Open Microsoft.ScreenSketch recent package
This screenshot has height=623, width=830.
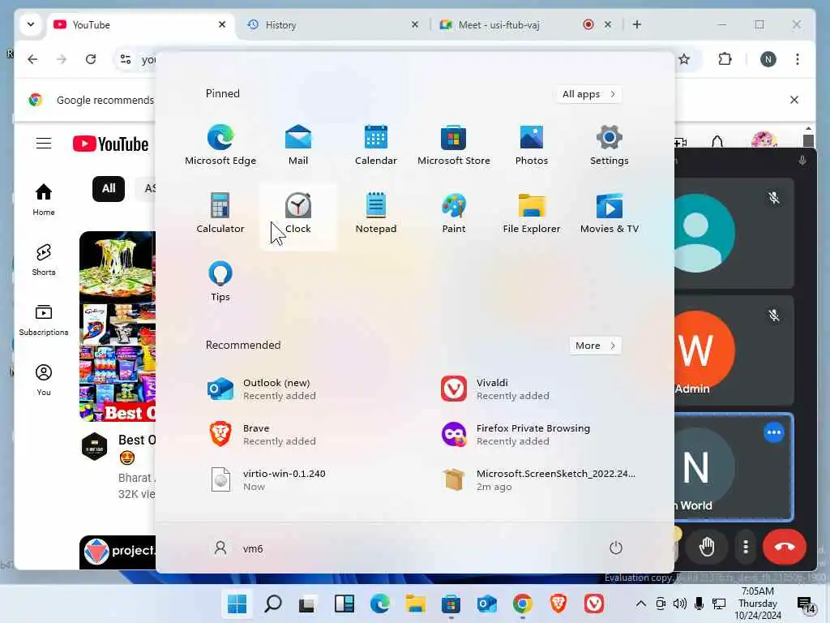pyautogui.click(x=540, y=480)
